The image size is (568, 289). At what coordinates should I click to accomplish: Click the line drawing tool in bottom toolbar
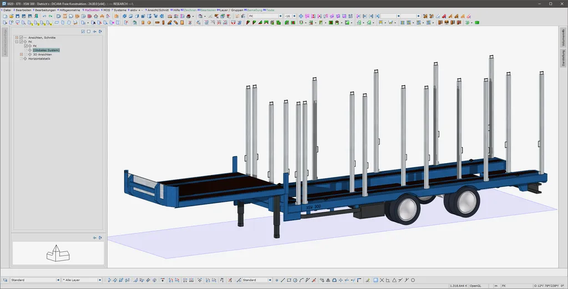click(282, 280)
